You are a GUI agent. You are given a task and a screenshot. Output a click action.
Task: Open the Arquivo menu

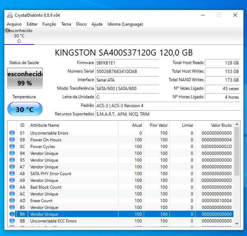(x=14, y=24)
